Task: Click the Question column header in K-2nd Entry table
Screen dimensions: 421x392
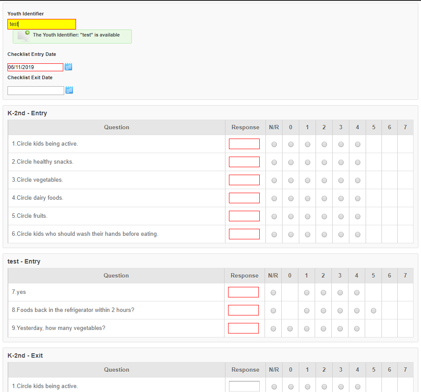Action: pyautogui.click(x=116, y=128)
